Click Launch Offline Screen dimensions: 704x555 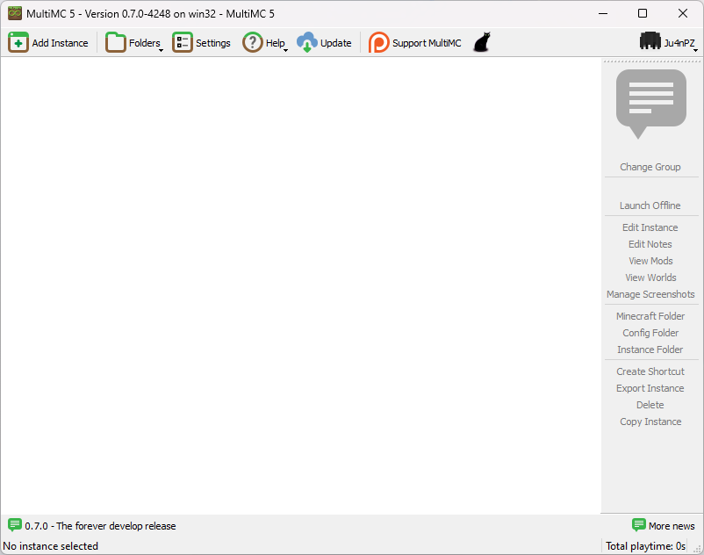pyautogui.click(x=650, y=205)
